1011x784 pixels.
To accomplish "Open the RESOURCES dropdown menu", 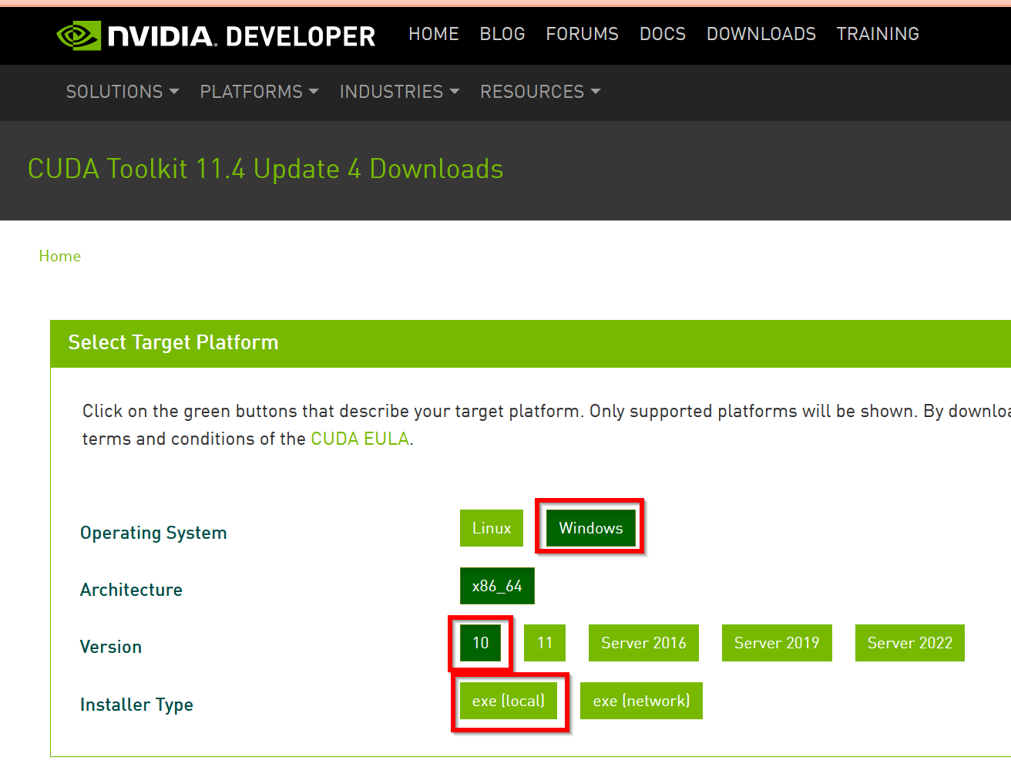I will pos(540,92).
